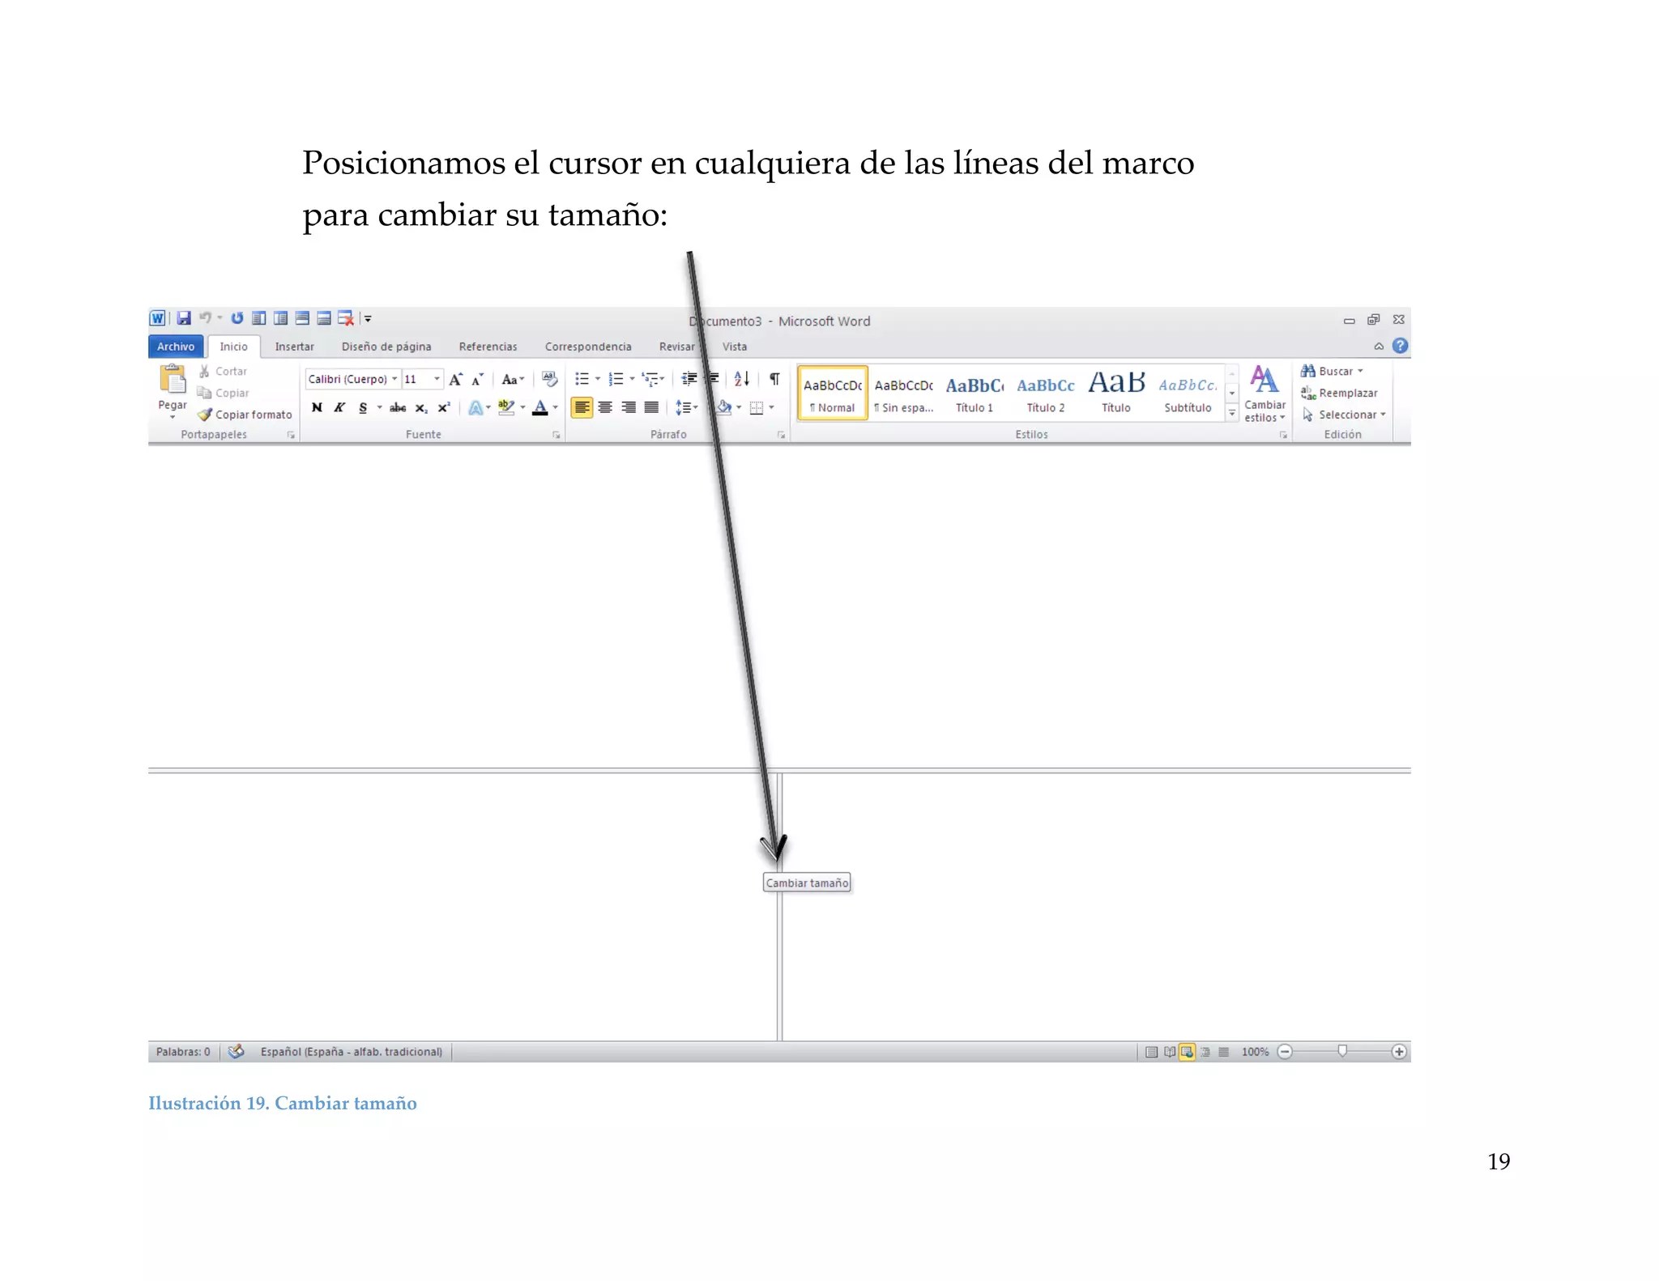Apply the Normal style
The width and height of the screenshot is (1659, 1281).
[833, 393]
